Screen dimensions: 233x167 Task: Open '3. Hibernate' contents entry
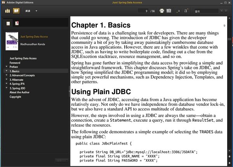click(x=16, y=80)
